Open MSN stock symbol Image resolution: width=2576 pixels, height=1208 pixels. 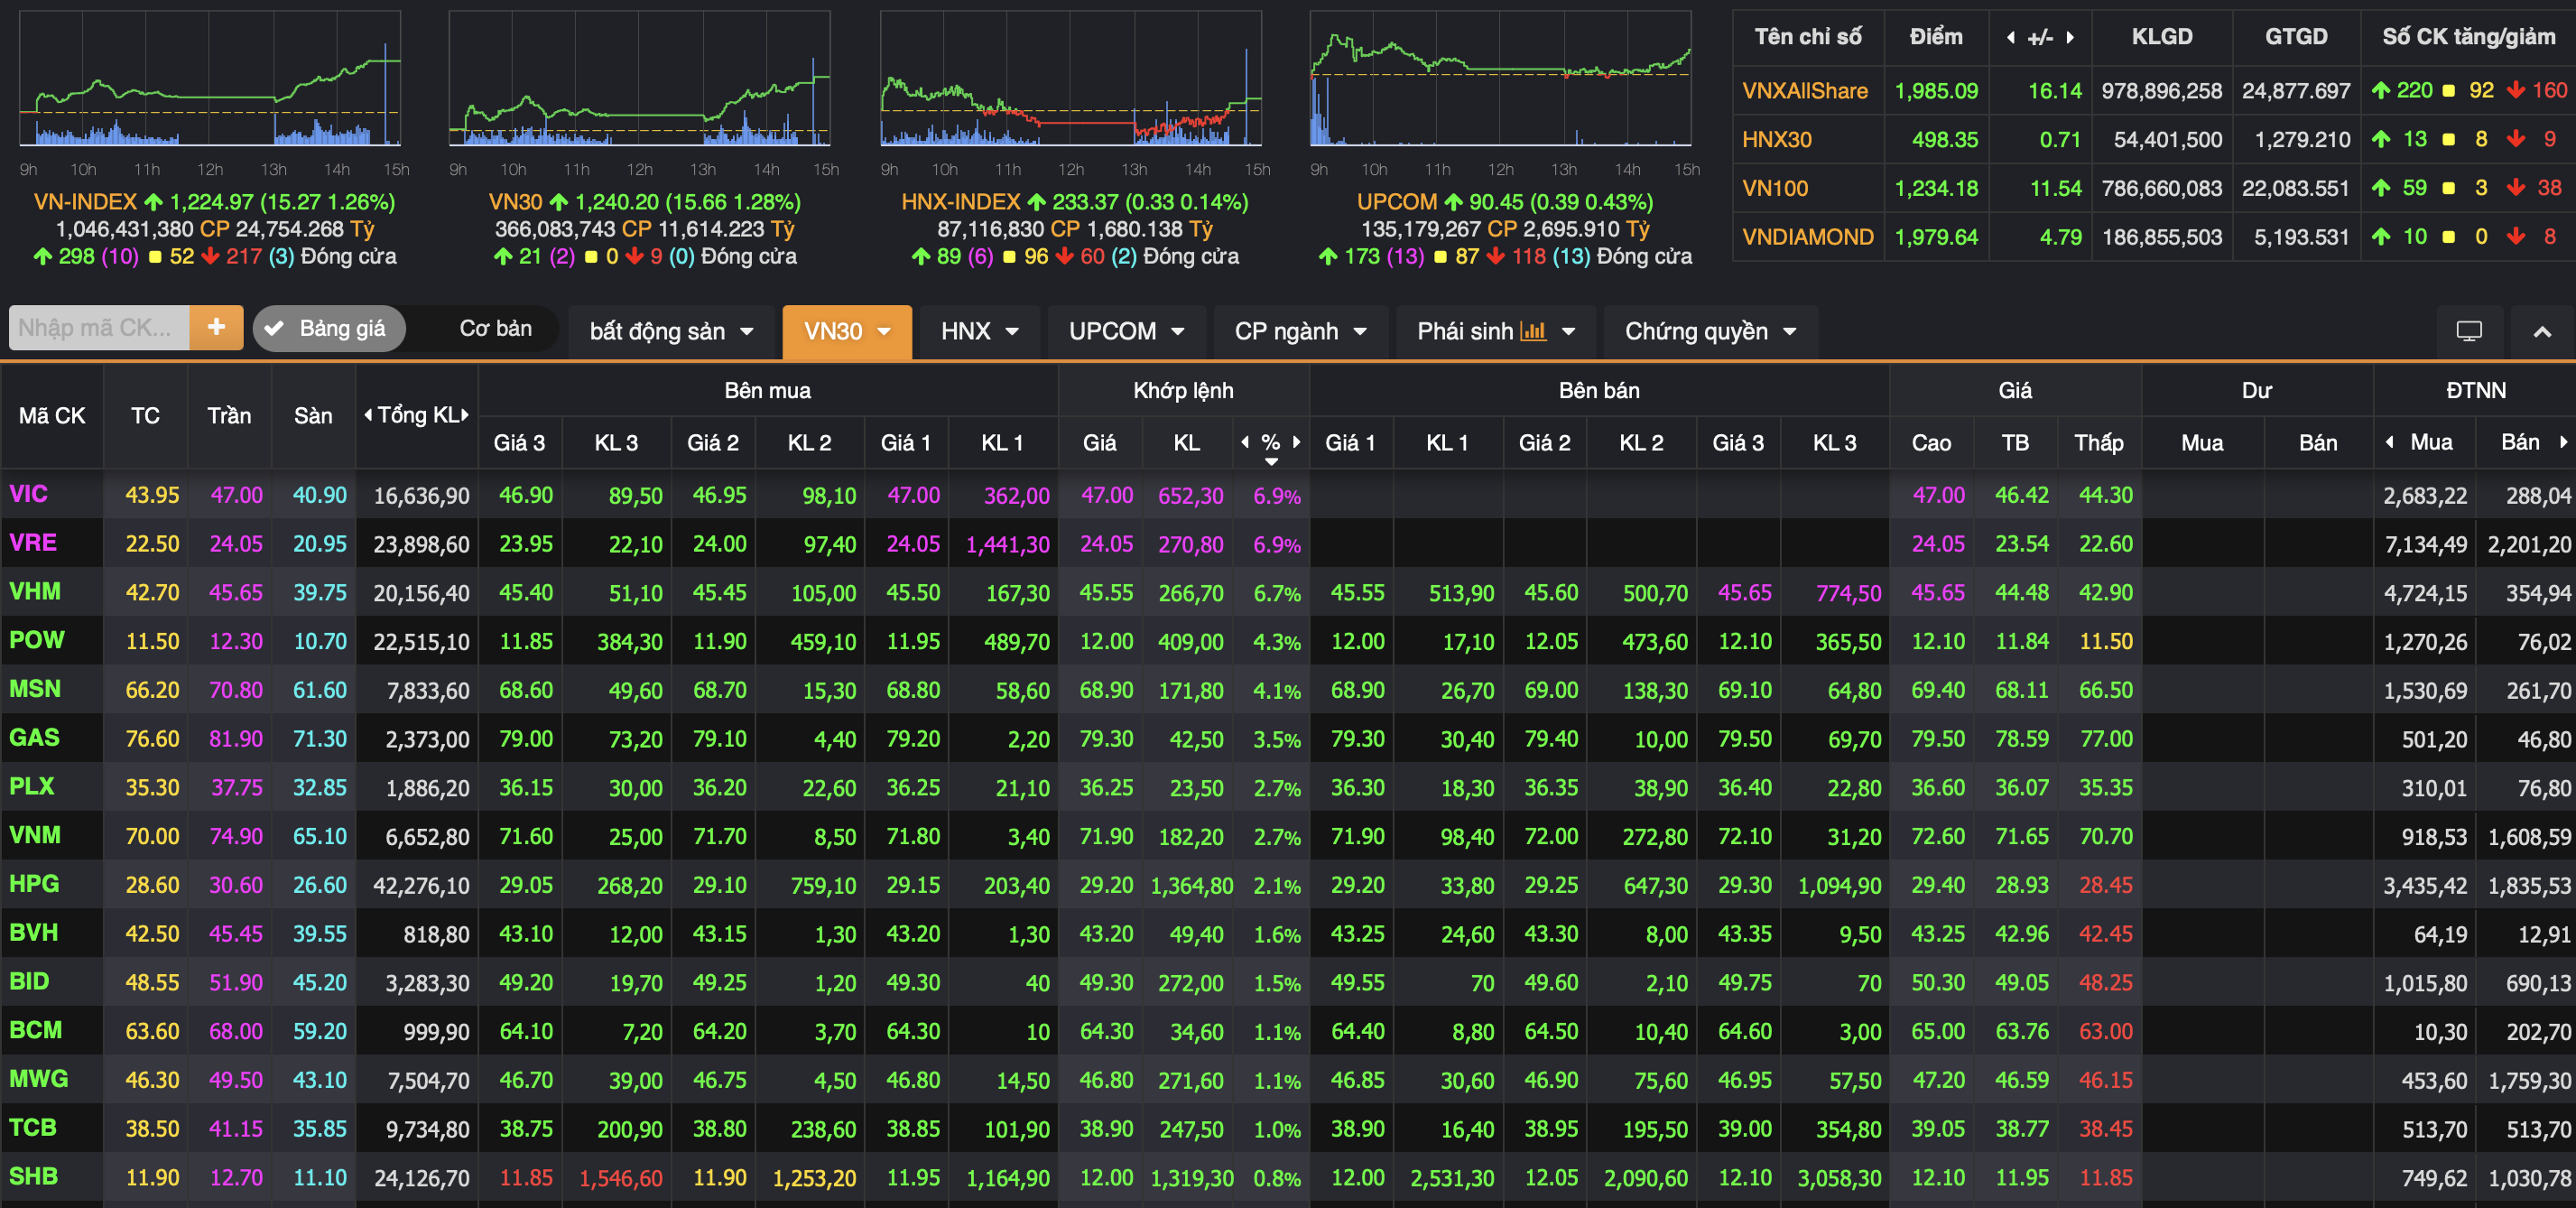pos(34,689)
